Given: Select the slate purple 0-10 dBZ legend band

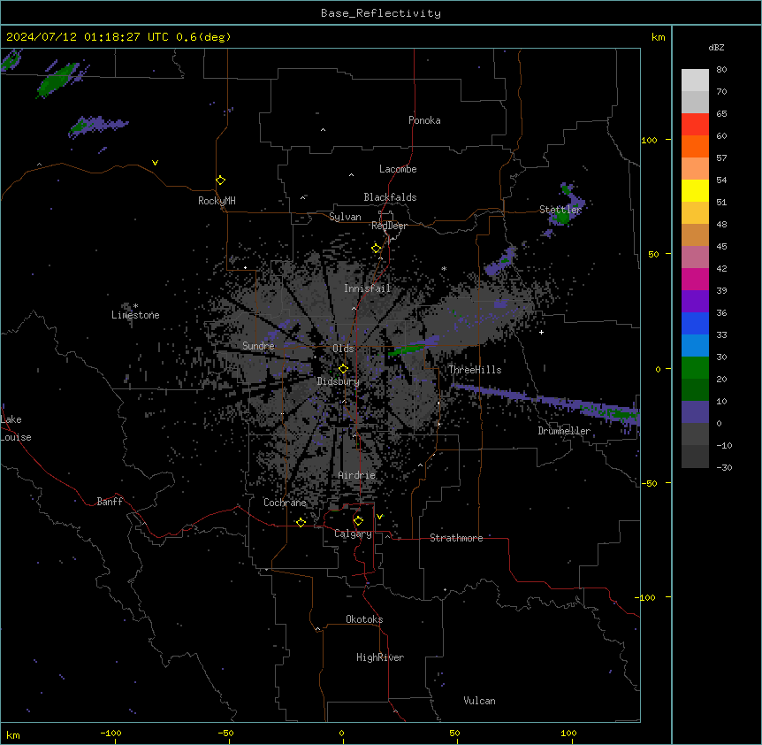Looking at the screenshot, I should [695, 412].
